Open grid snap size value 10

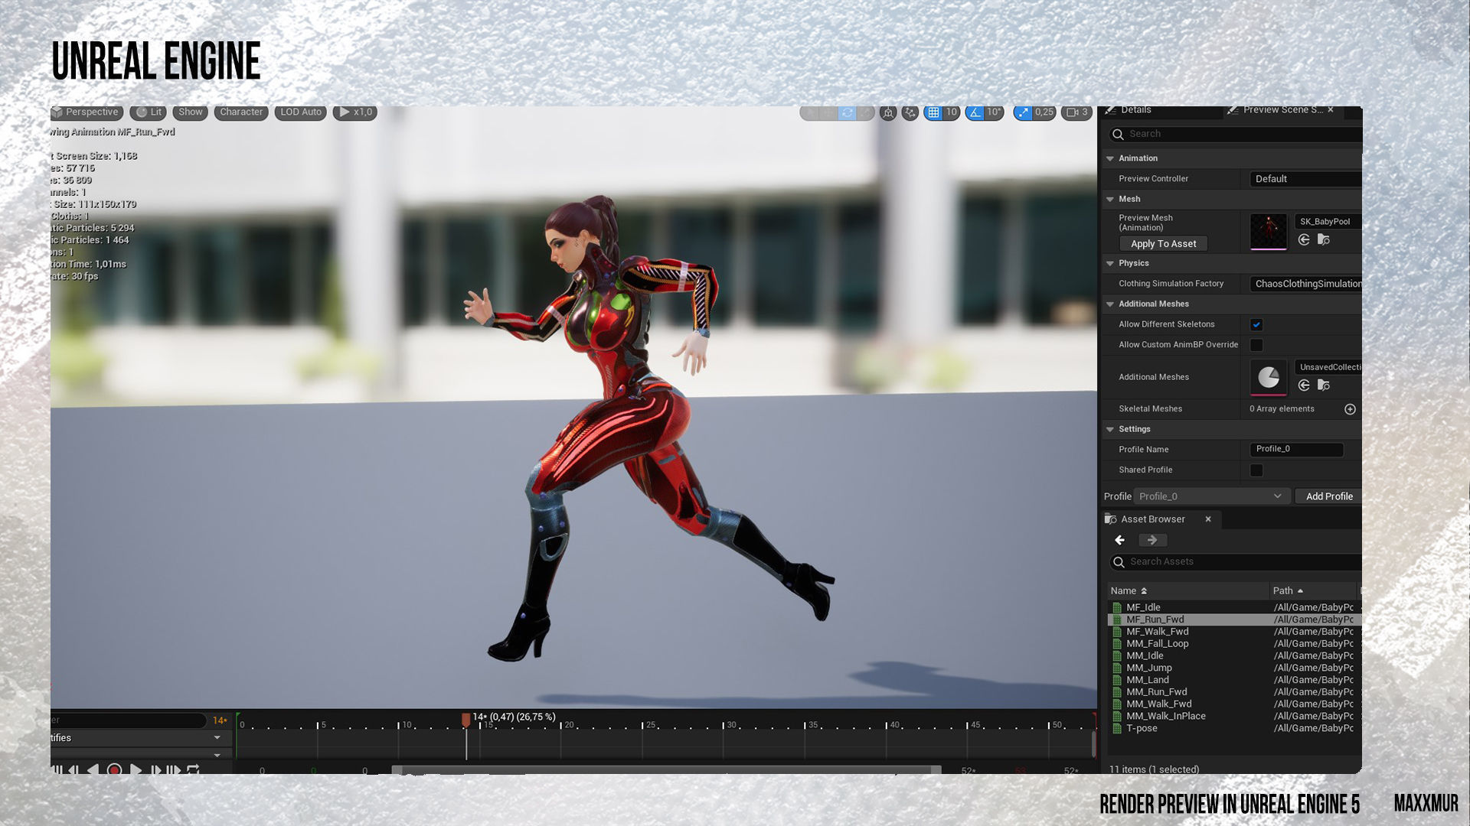point(951,112)
